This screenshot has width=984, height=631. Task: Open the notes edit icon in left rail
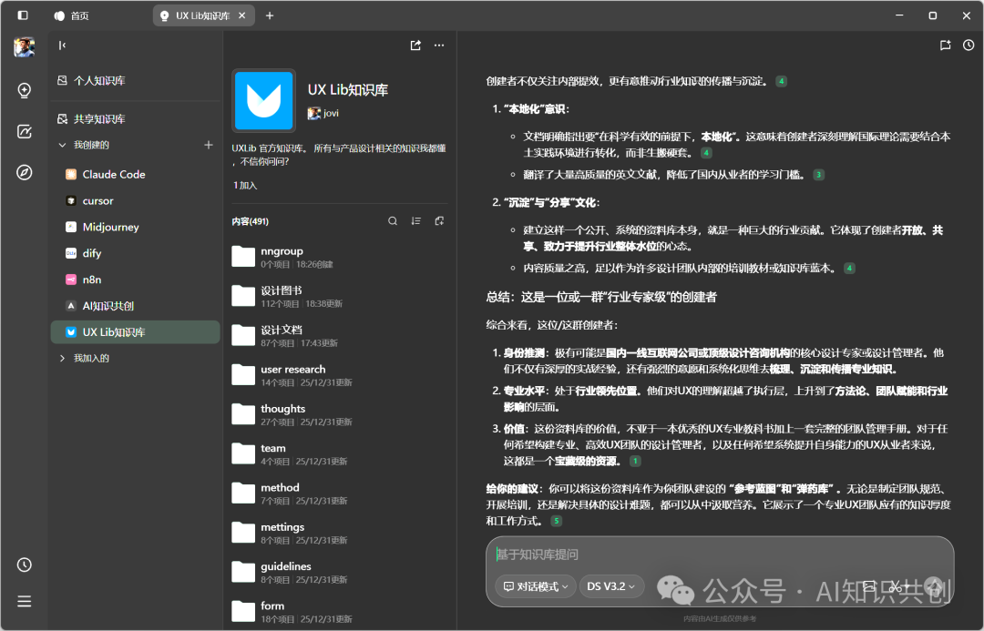coord(24,131)
